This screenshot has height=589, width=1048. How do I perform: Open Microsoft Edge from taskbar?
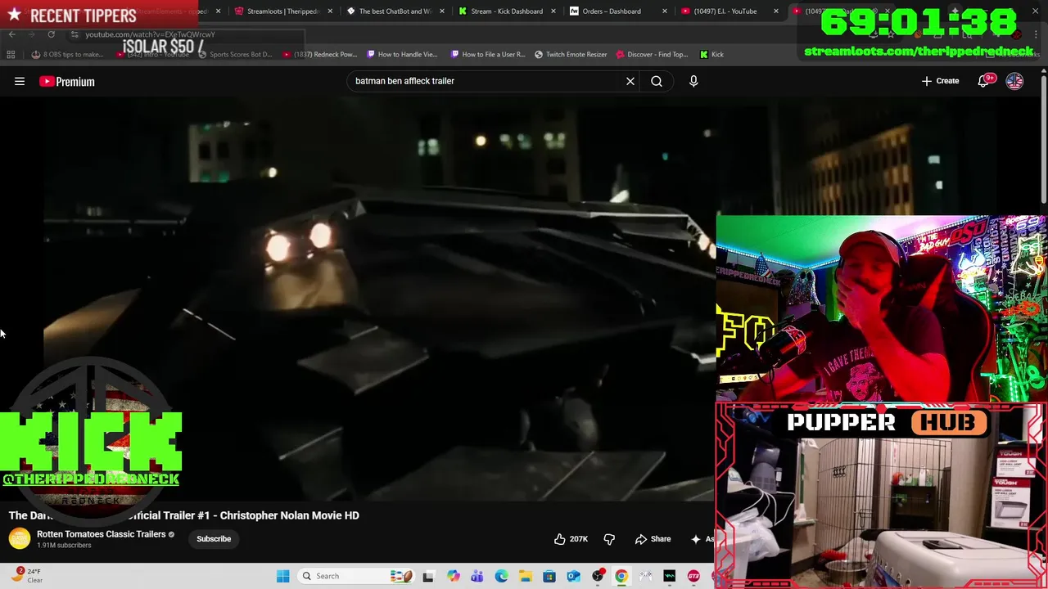(x=501, y=576)
